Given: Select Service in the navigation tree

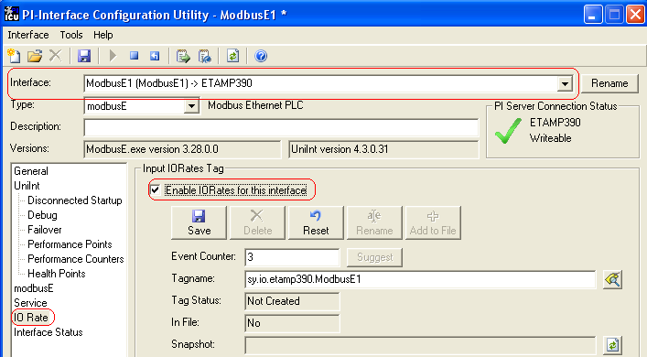Looking at the screenshot, I should click(x=30, y=303).
